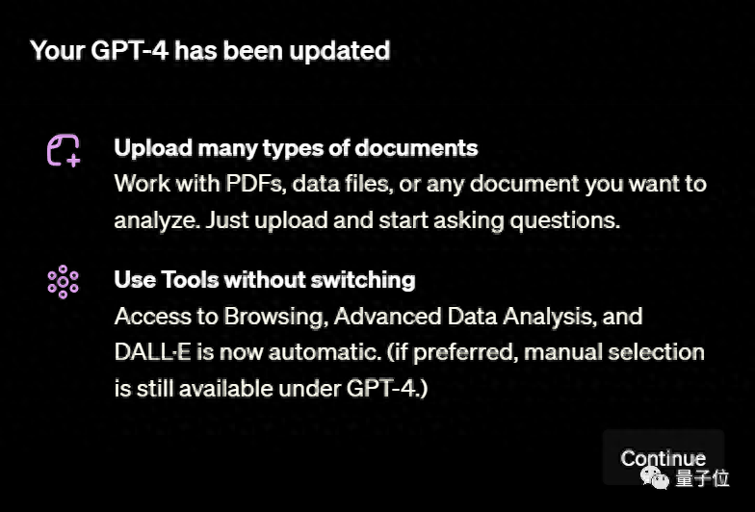
Task: Click the 量子位 watermark text
Action: [x=702, y=477]
